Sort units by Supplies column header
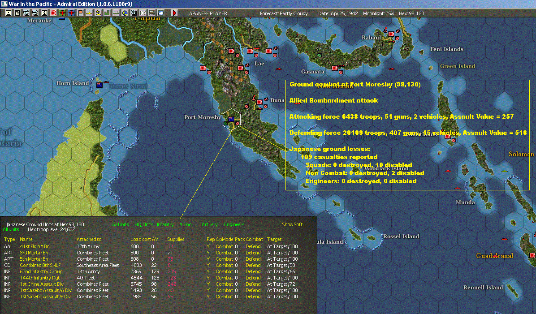 176,239
